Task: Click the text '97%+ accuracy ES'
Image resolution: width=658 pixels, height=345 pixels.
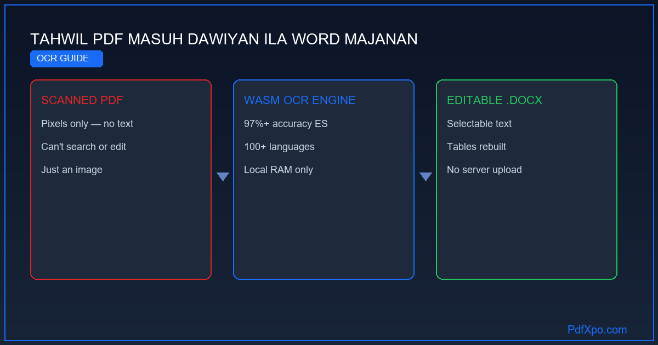Action: click(x=286, y=124)
